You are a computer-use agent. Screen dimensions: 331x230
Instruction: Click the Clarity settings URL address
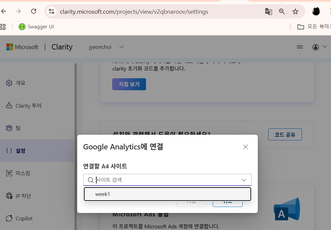134,12
